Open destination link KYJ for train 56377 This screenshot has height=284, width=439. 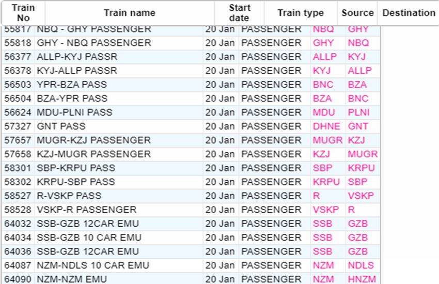[x=357, y=57]
